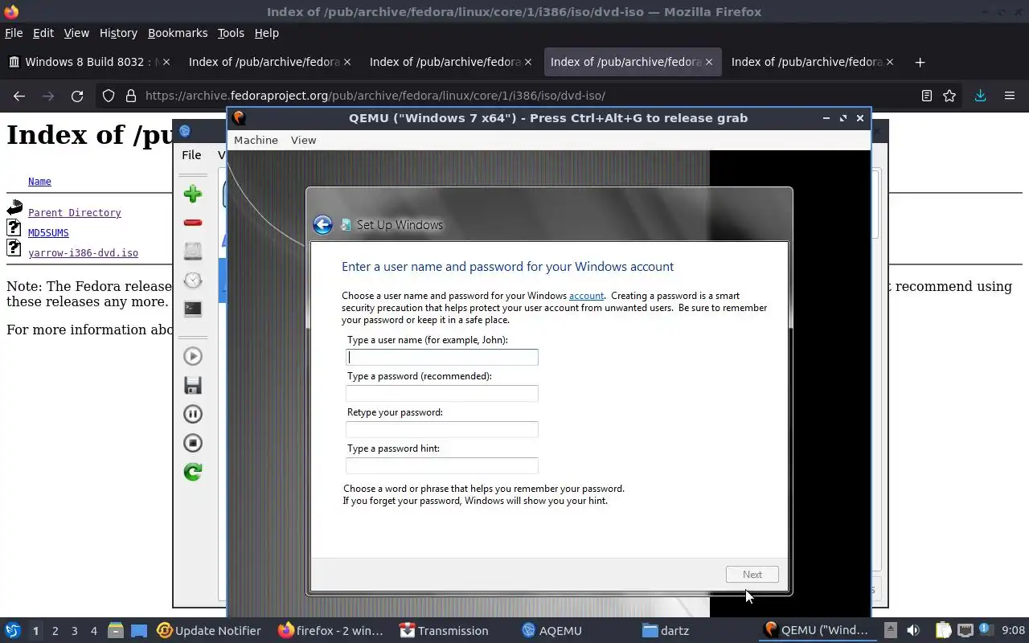Click the clock showing 9:08
This screenshot has height=643, width=1029.
[1013, 630]
